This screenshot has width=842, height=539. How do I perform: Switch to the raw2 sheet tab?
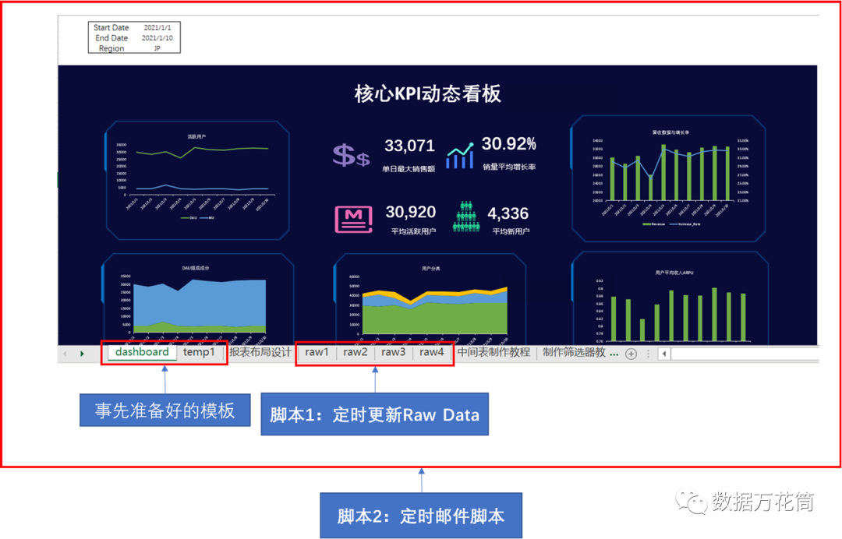pos(355,352)
